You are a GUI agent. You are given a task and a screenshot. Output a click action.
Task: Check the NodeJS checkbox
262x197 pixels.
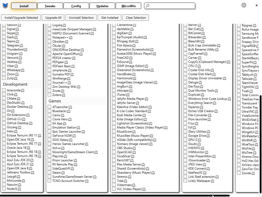point(4,189)
